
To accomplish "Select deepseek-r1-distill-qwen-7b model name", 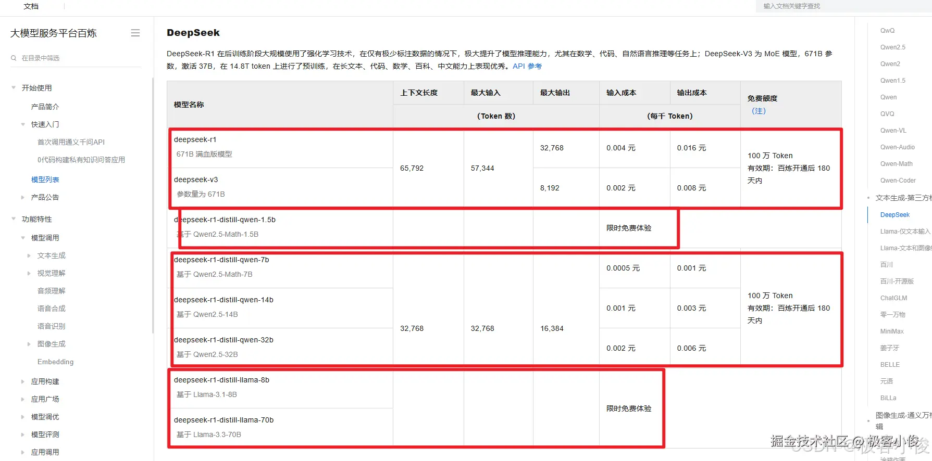I will pos(221,260).
